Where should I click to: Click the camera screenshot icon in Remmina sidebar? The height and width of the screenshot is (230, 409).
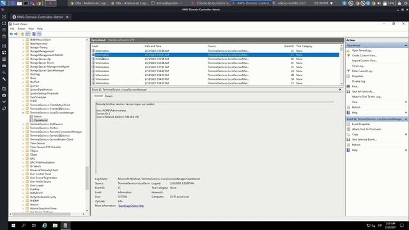[x=4, y=95]
